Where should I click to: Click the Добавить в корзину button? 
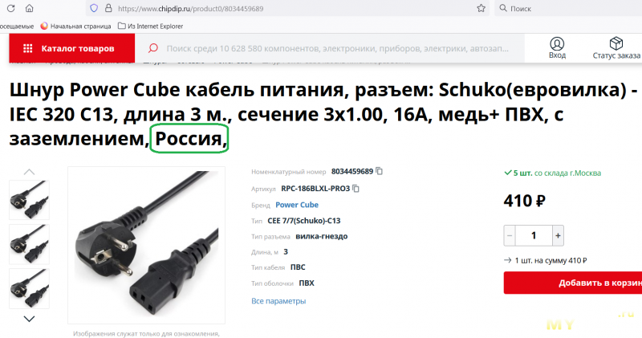(573, 283)
